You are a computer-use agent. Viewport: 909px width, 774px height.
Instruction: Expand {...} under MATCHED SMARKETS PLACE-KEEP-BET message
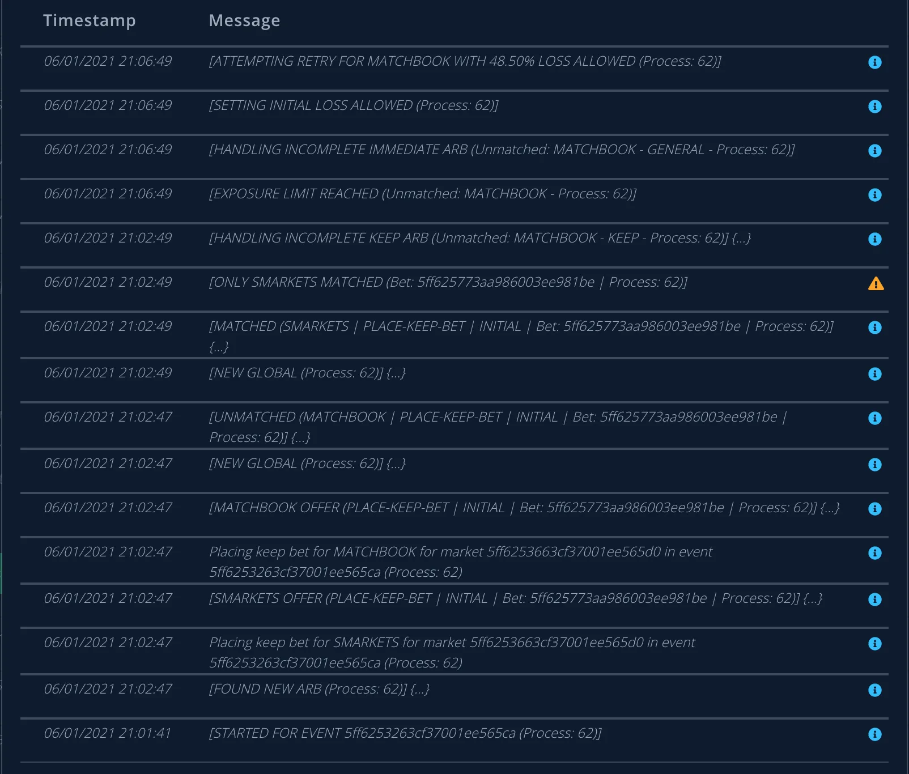pyautogui.click(x=219, y=347)
